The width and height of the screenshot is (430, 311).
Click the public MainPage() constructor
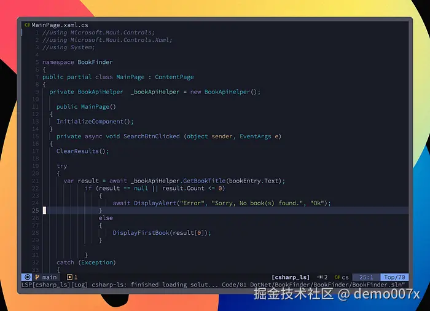[86, 107]
